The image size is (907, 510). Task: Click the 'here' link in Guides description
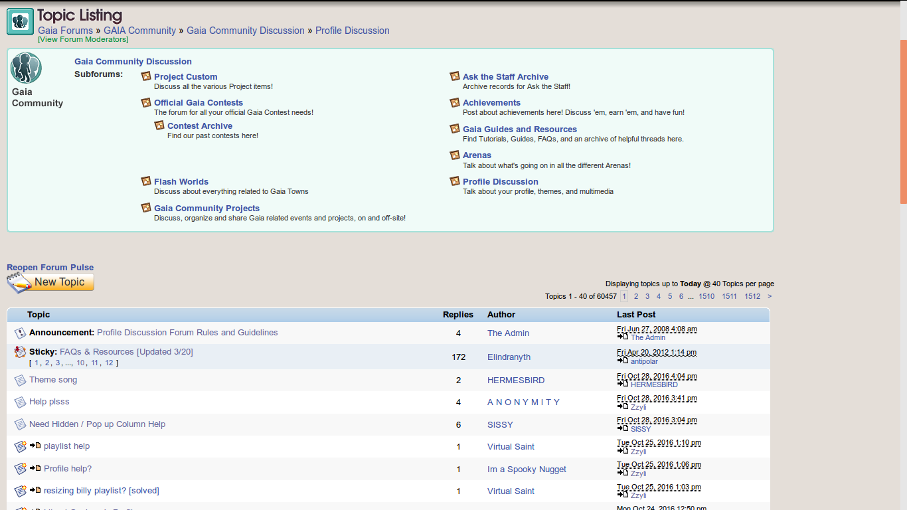click(x=674, y=139)
